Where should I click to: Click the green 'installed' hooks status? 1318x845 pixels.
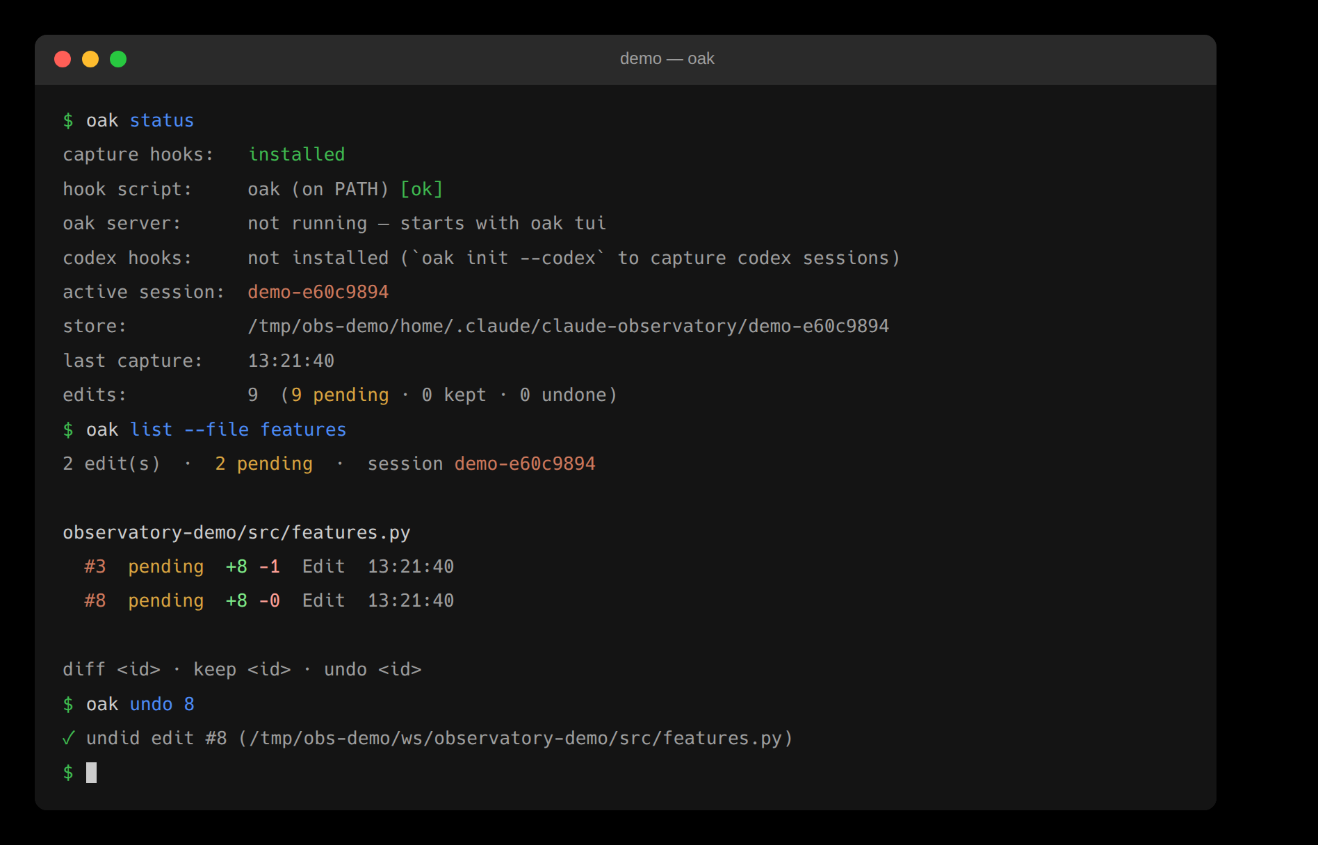pos(297,154)
